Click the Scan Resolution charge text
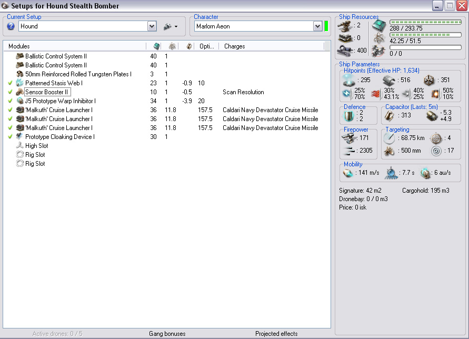This screenshot has height=339, width=469. pos(243,92)
